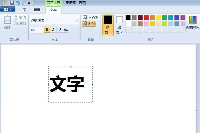
Task: Expand the font family dropdown arrow
Action: click(x=77, y=20)
